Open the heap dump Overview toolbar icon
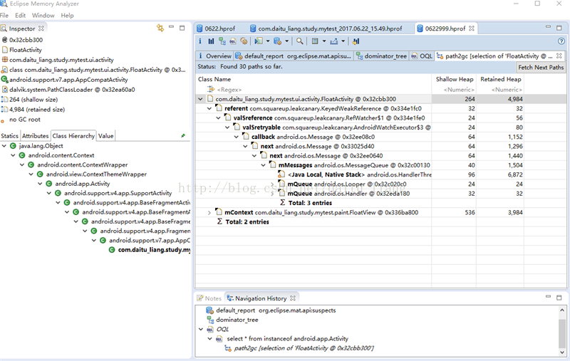The height and width of the screenshot is (361, 570). pos(200,41)
